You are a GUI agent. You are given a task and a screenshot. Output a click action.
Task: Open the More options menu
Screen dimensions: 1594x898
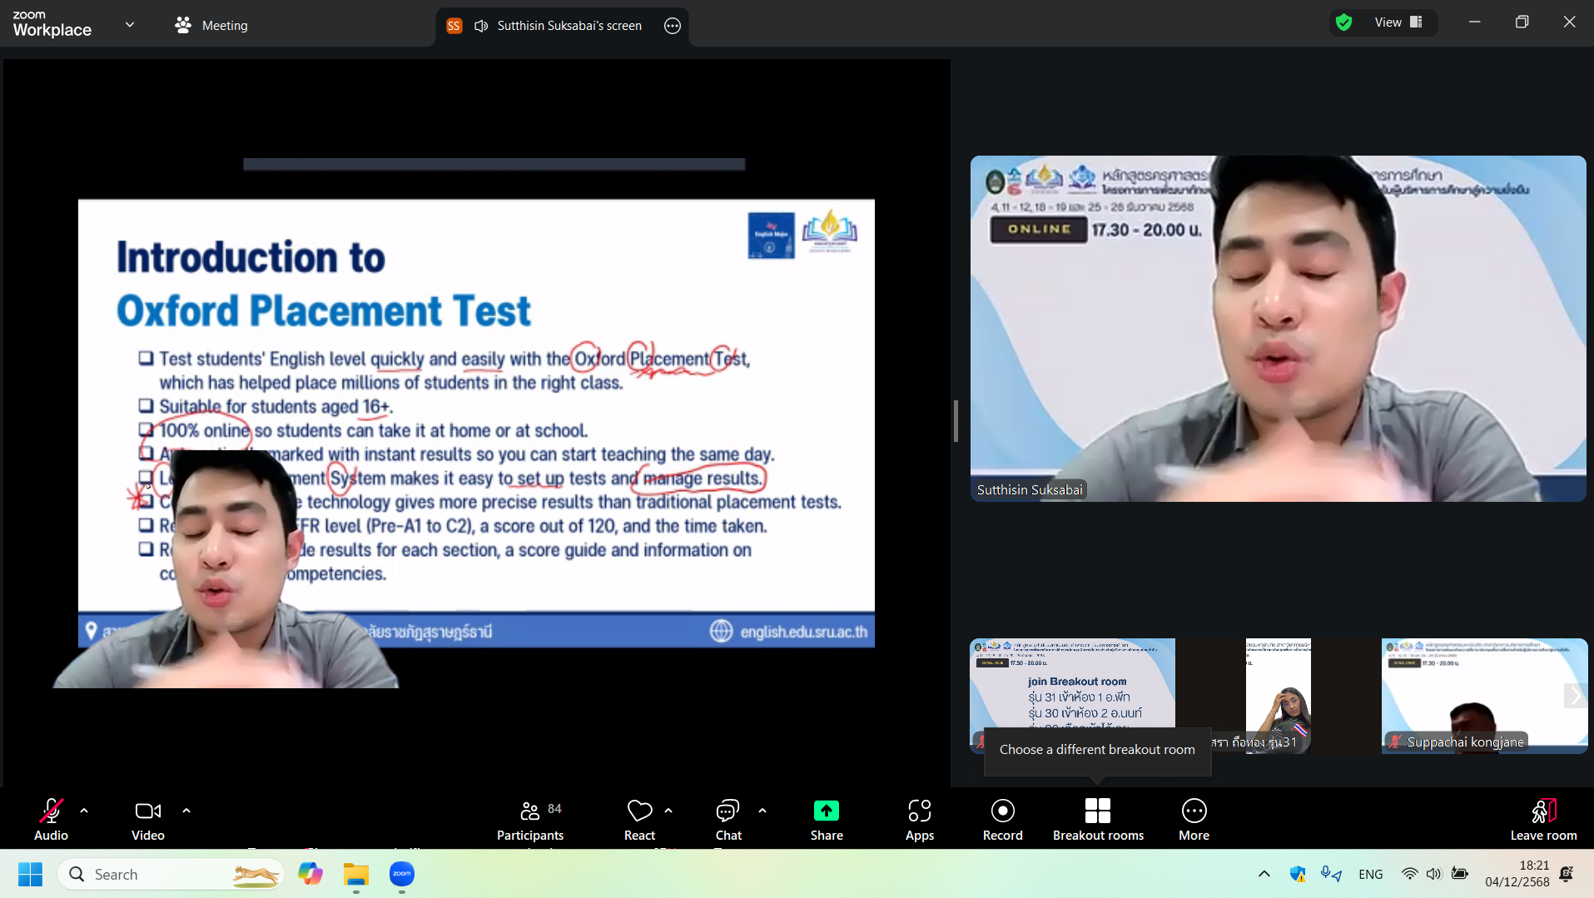coord(1194,819)
